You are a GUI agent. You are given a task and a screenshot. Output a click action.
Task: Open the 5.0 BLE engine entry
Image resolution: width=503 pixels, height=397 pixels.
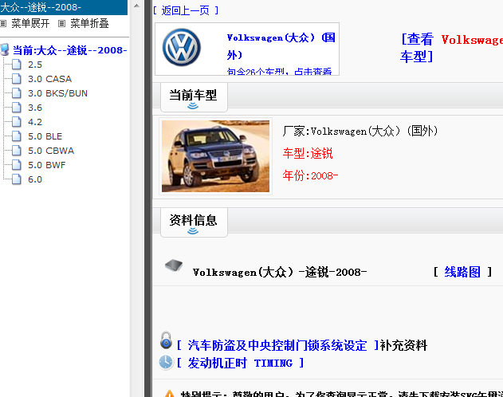click(x=45, y=136)
